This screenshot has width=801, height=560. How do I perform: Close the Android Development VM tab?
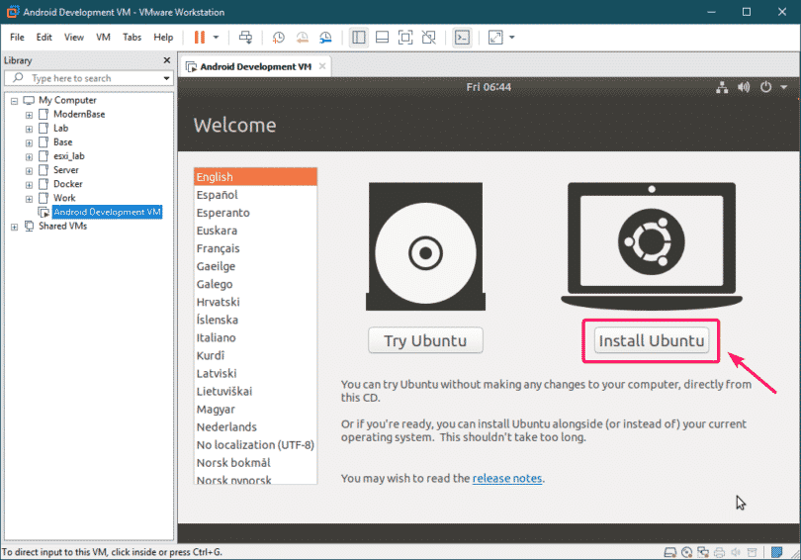tap(322, 66)
